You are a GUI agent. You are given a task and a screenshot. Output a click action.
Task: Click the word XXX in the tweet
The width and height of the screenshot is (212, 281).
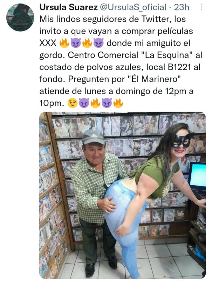point(48,43)
